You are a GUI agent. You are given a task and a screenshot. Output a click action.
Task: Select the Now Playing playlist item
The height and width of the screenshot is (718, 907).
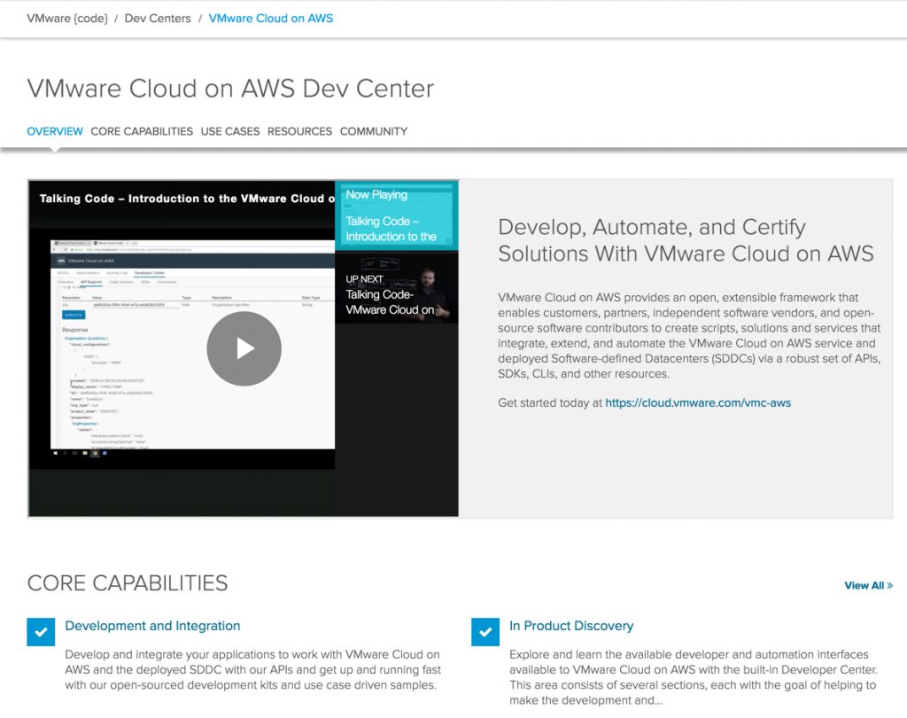point(396,215)
